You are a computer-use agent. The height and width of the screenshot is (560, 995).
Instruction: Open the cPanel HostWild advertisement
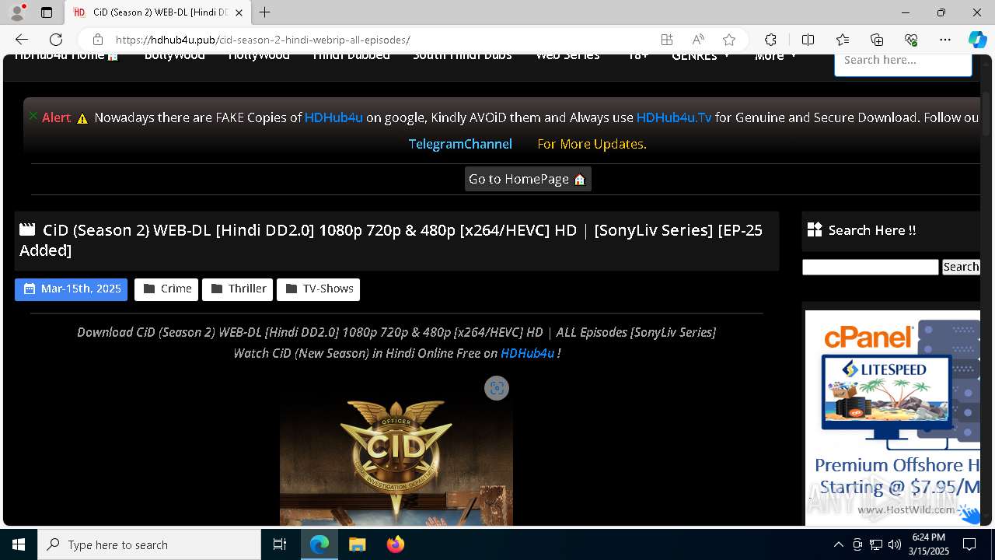[892, 418]
